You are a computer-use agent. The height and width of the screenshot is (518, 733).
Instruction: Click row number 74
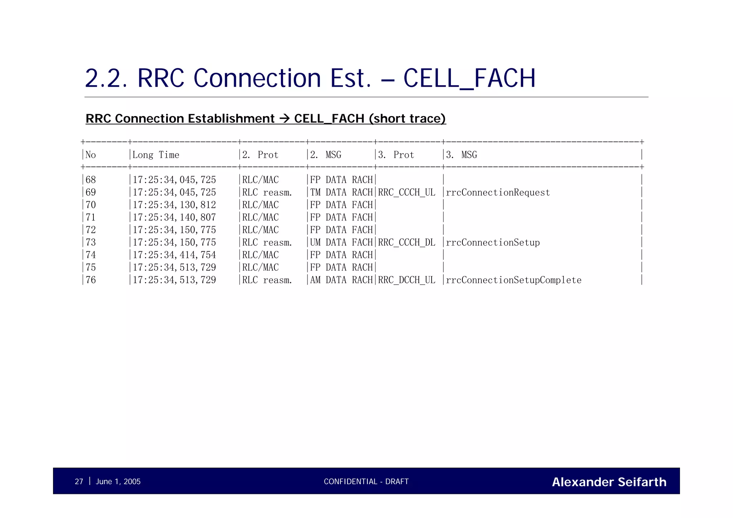click(x=91, y=255)
